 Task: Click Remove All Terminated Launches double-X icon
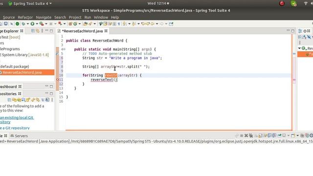pos(251,136)
